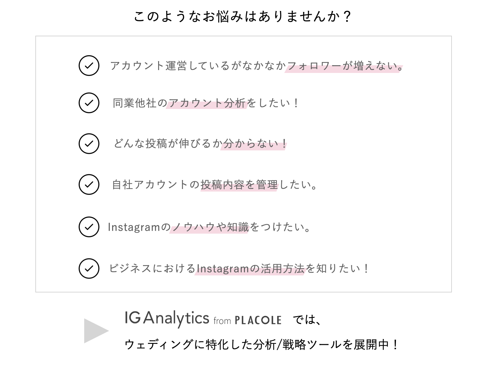Click highlighted Instagramの活用方法 phrase
Viewport: 493px width, 367px height.
click(x=250, y=269)
